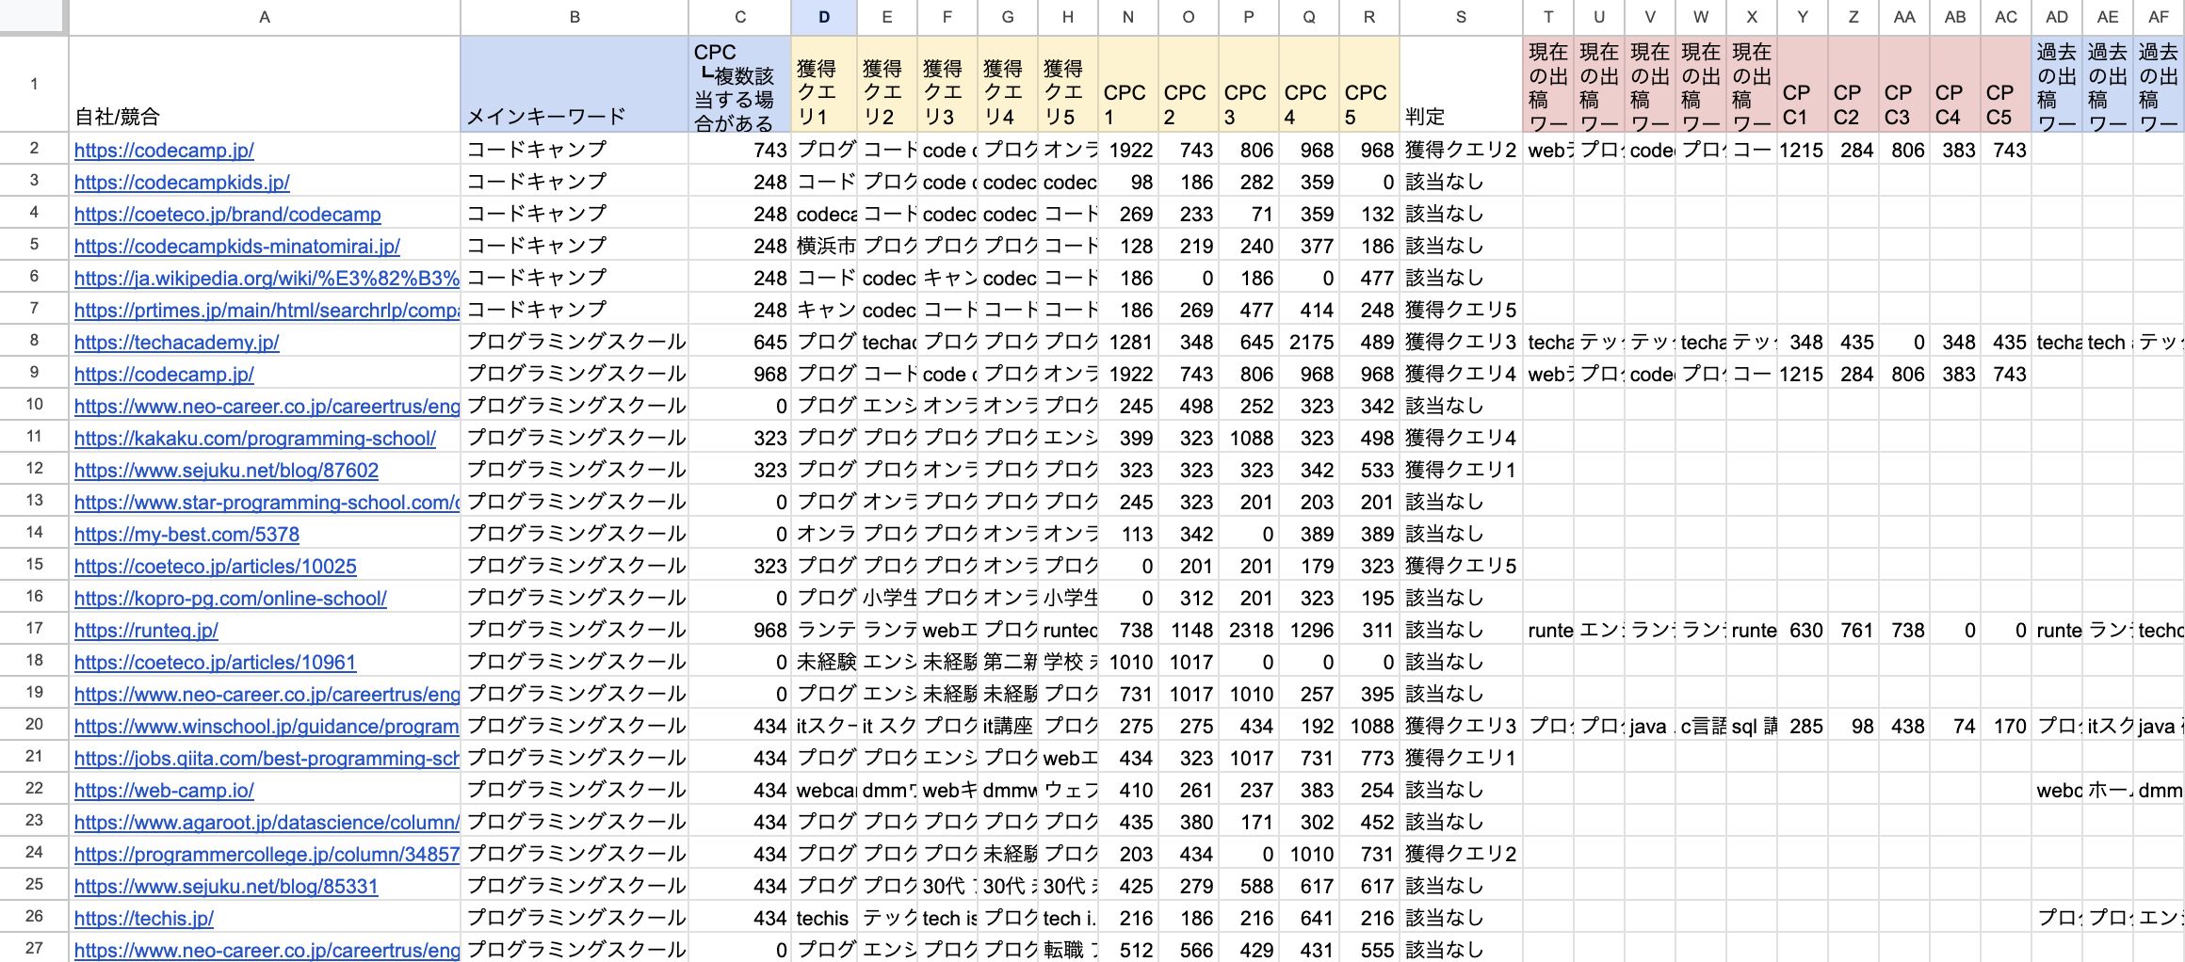Click the c言語 cell in row 20

pos(1701,726)
